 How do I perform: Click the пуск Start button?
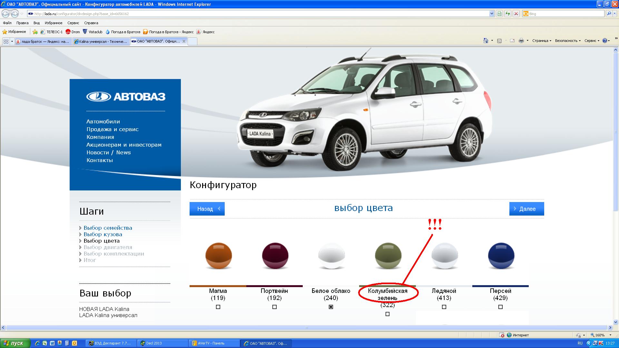click(15, 343)
